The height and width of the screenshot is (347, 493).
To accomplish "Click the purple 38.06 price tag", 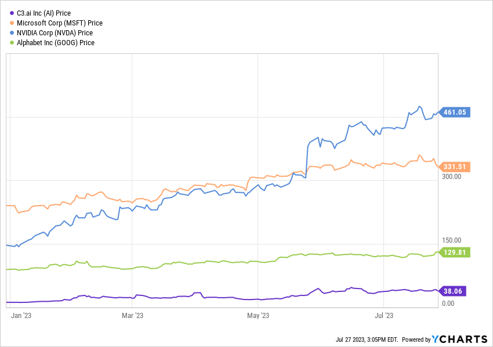I will pyautogui.click(x=452, y=291).
